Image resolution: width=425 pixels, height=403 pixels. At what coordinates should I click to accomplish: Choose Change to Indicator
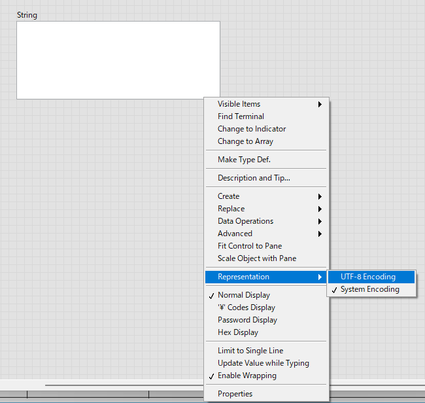tap(266, 129)
